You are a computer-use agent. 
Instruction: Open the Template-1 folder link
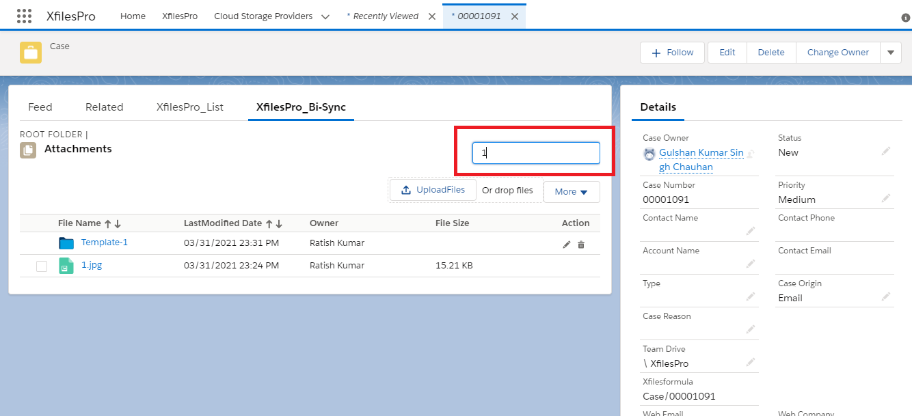105,242
